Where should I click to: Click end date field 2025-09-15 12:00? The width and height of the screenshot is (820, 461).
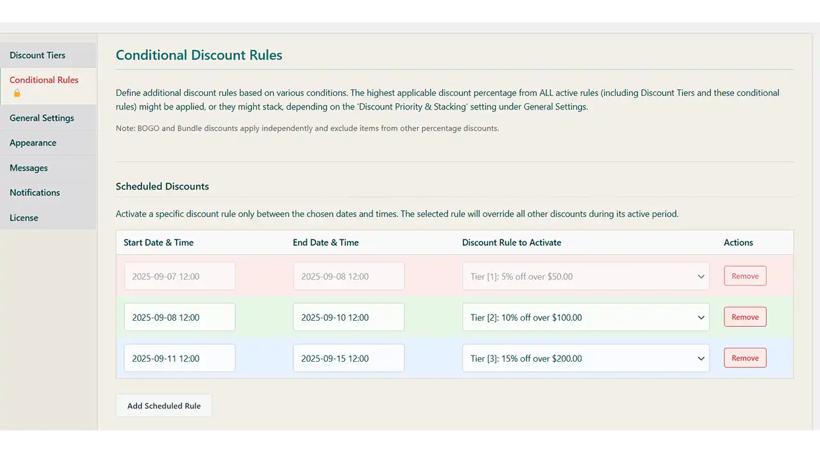(348, 359)
